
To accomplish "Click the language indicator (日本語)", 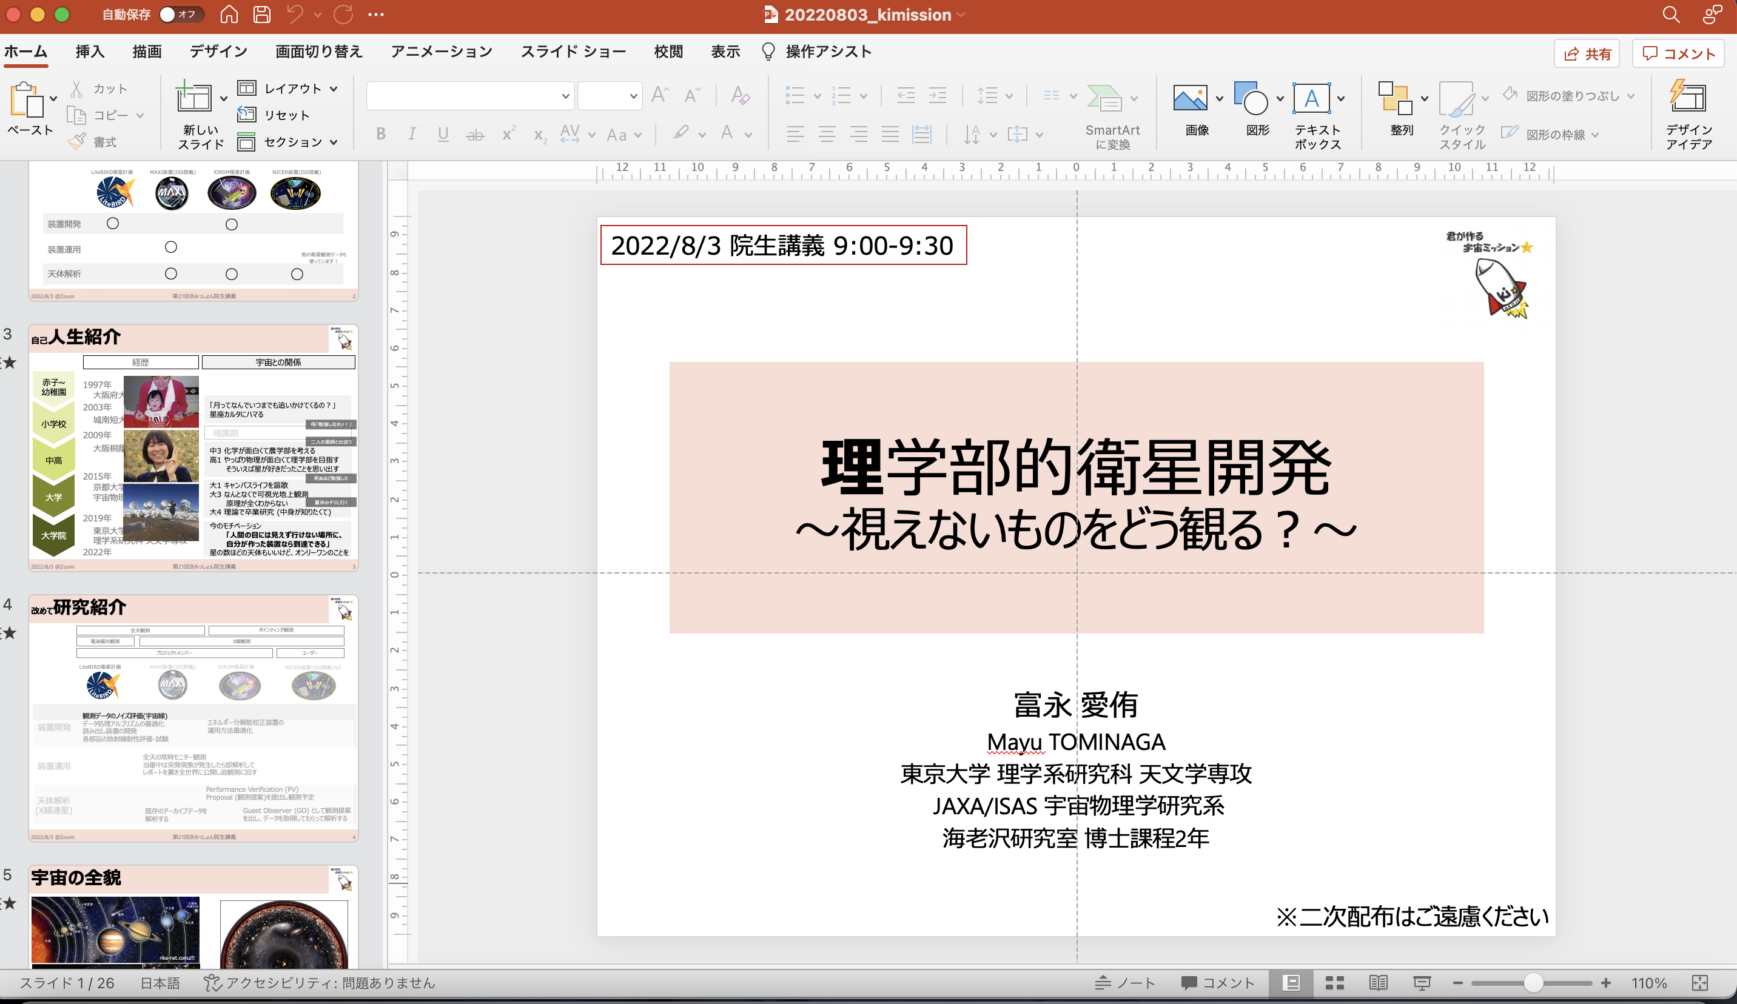I will tap(160, 983).
